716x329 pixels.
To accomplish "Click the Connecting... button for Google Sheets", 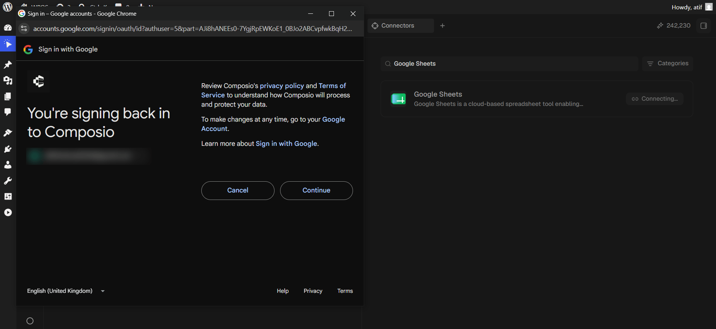I will point(655,99).
